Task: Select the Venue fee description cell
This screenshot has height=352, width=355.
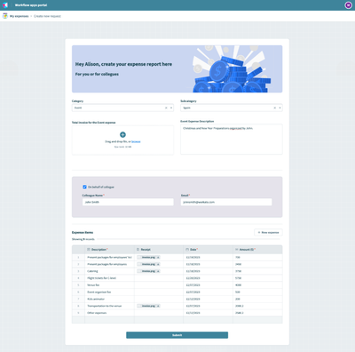Action: tap(109, 285)
